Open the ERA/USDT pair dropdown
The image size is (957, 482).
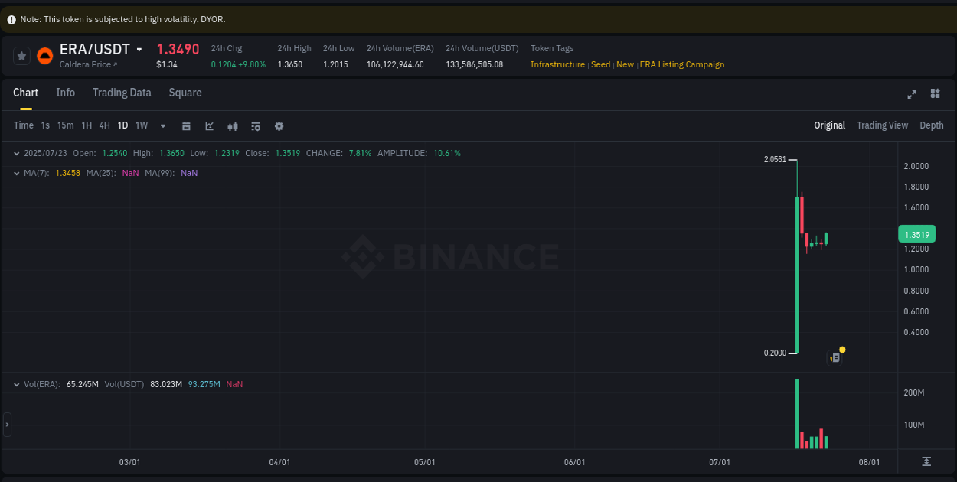click(139, 49)
